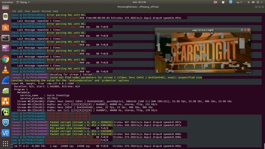Click the white tray icon beside recorder

[x=223, y=2]
